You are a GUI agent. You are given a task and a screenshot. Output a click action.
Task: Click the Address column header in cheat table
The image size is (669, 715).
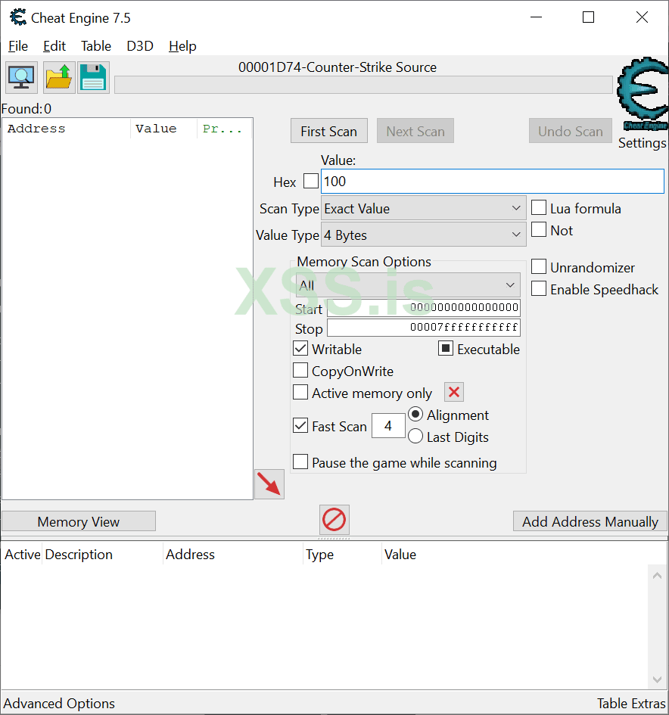pyautogui.click(x=233, y=554)
